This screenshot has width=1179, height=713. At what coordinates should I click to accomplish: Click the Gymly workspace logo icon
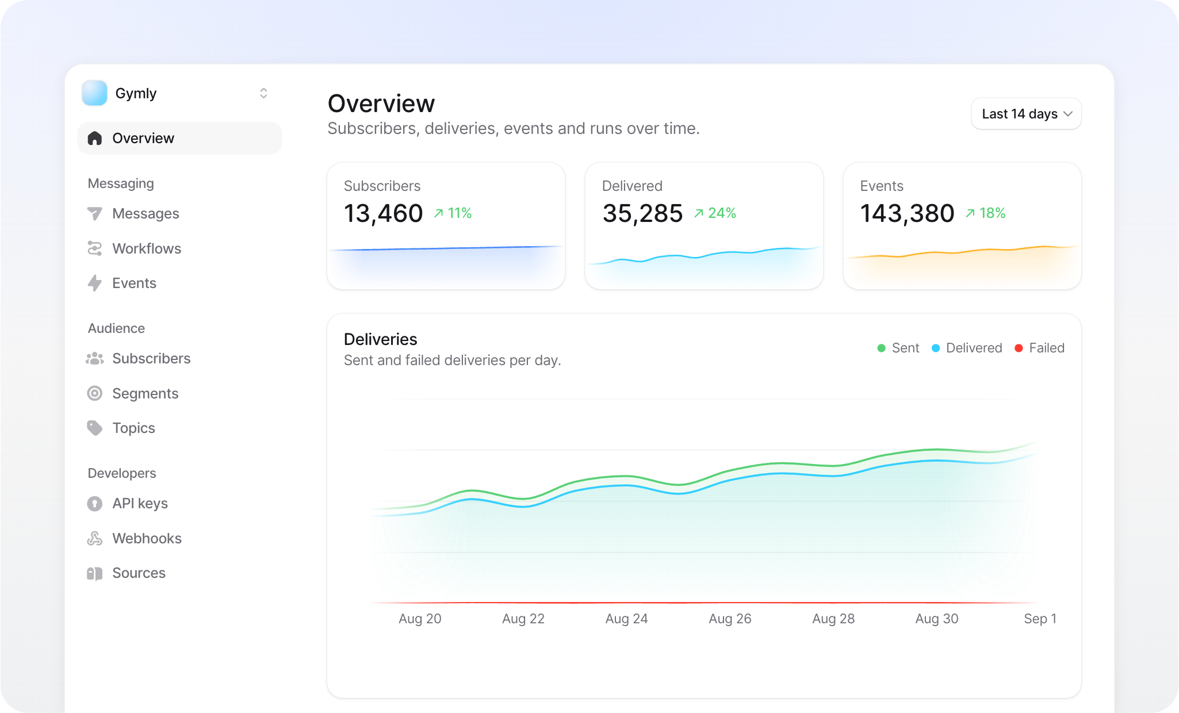click(94, 93)
